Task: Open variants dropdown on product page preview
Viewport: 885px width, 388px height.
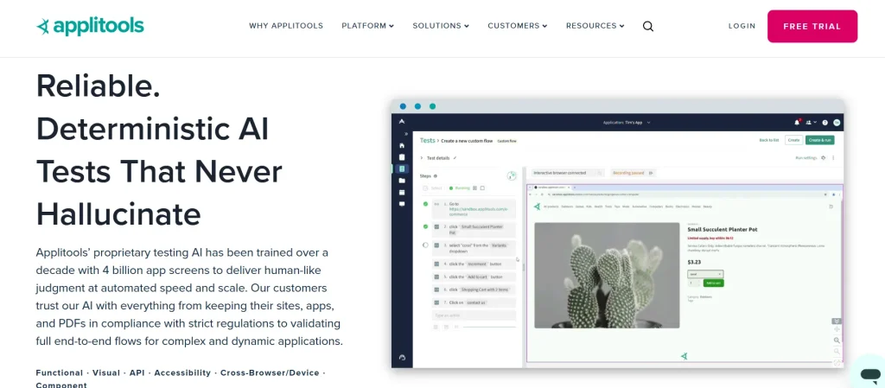Action: tap(705, 274)
